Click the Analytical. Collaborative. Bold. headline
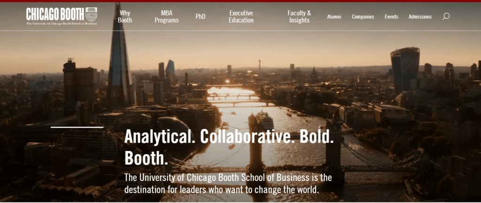 click(x=229, y=147)
